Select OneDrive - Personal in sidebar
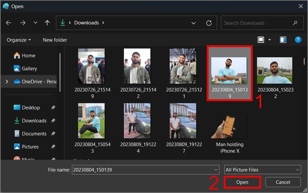Viewport: 308px width, 193px height. 35,81
